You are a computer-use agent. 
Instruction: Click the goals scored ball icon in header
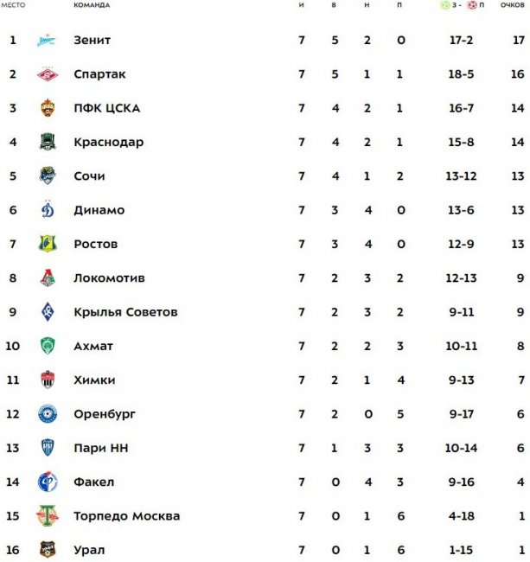(445, 5)
